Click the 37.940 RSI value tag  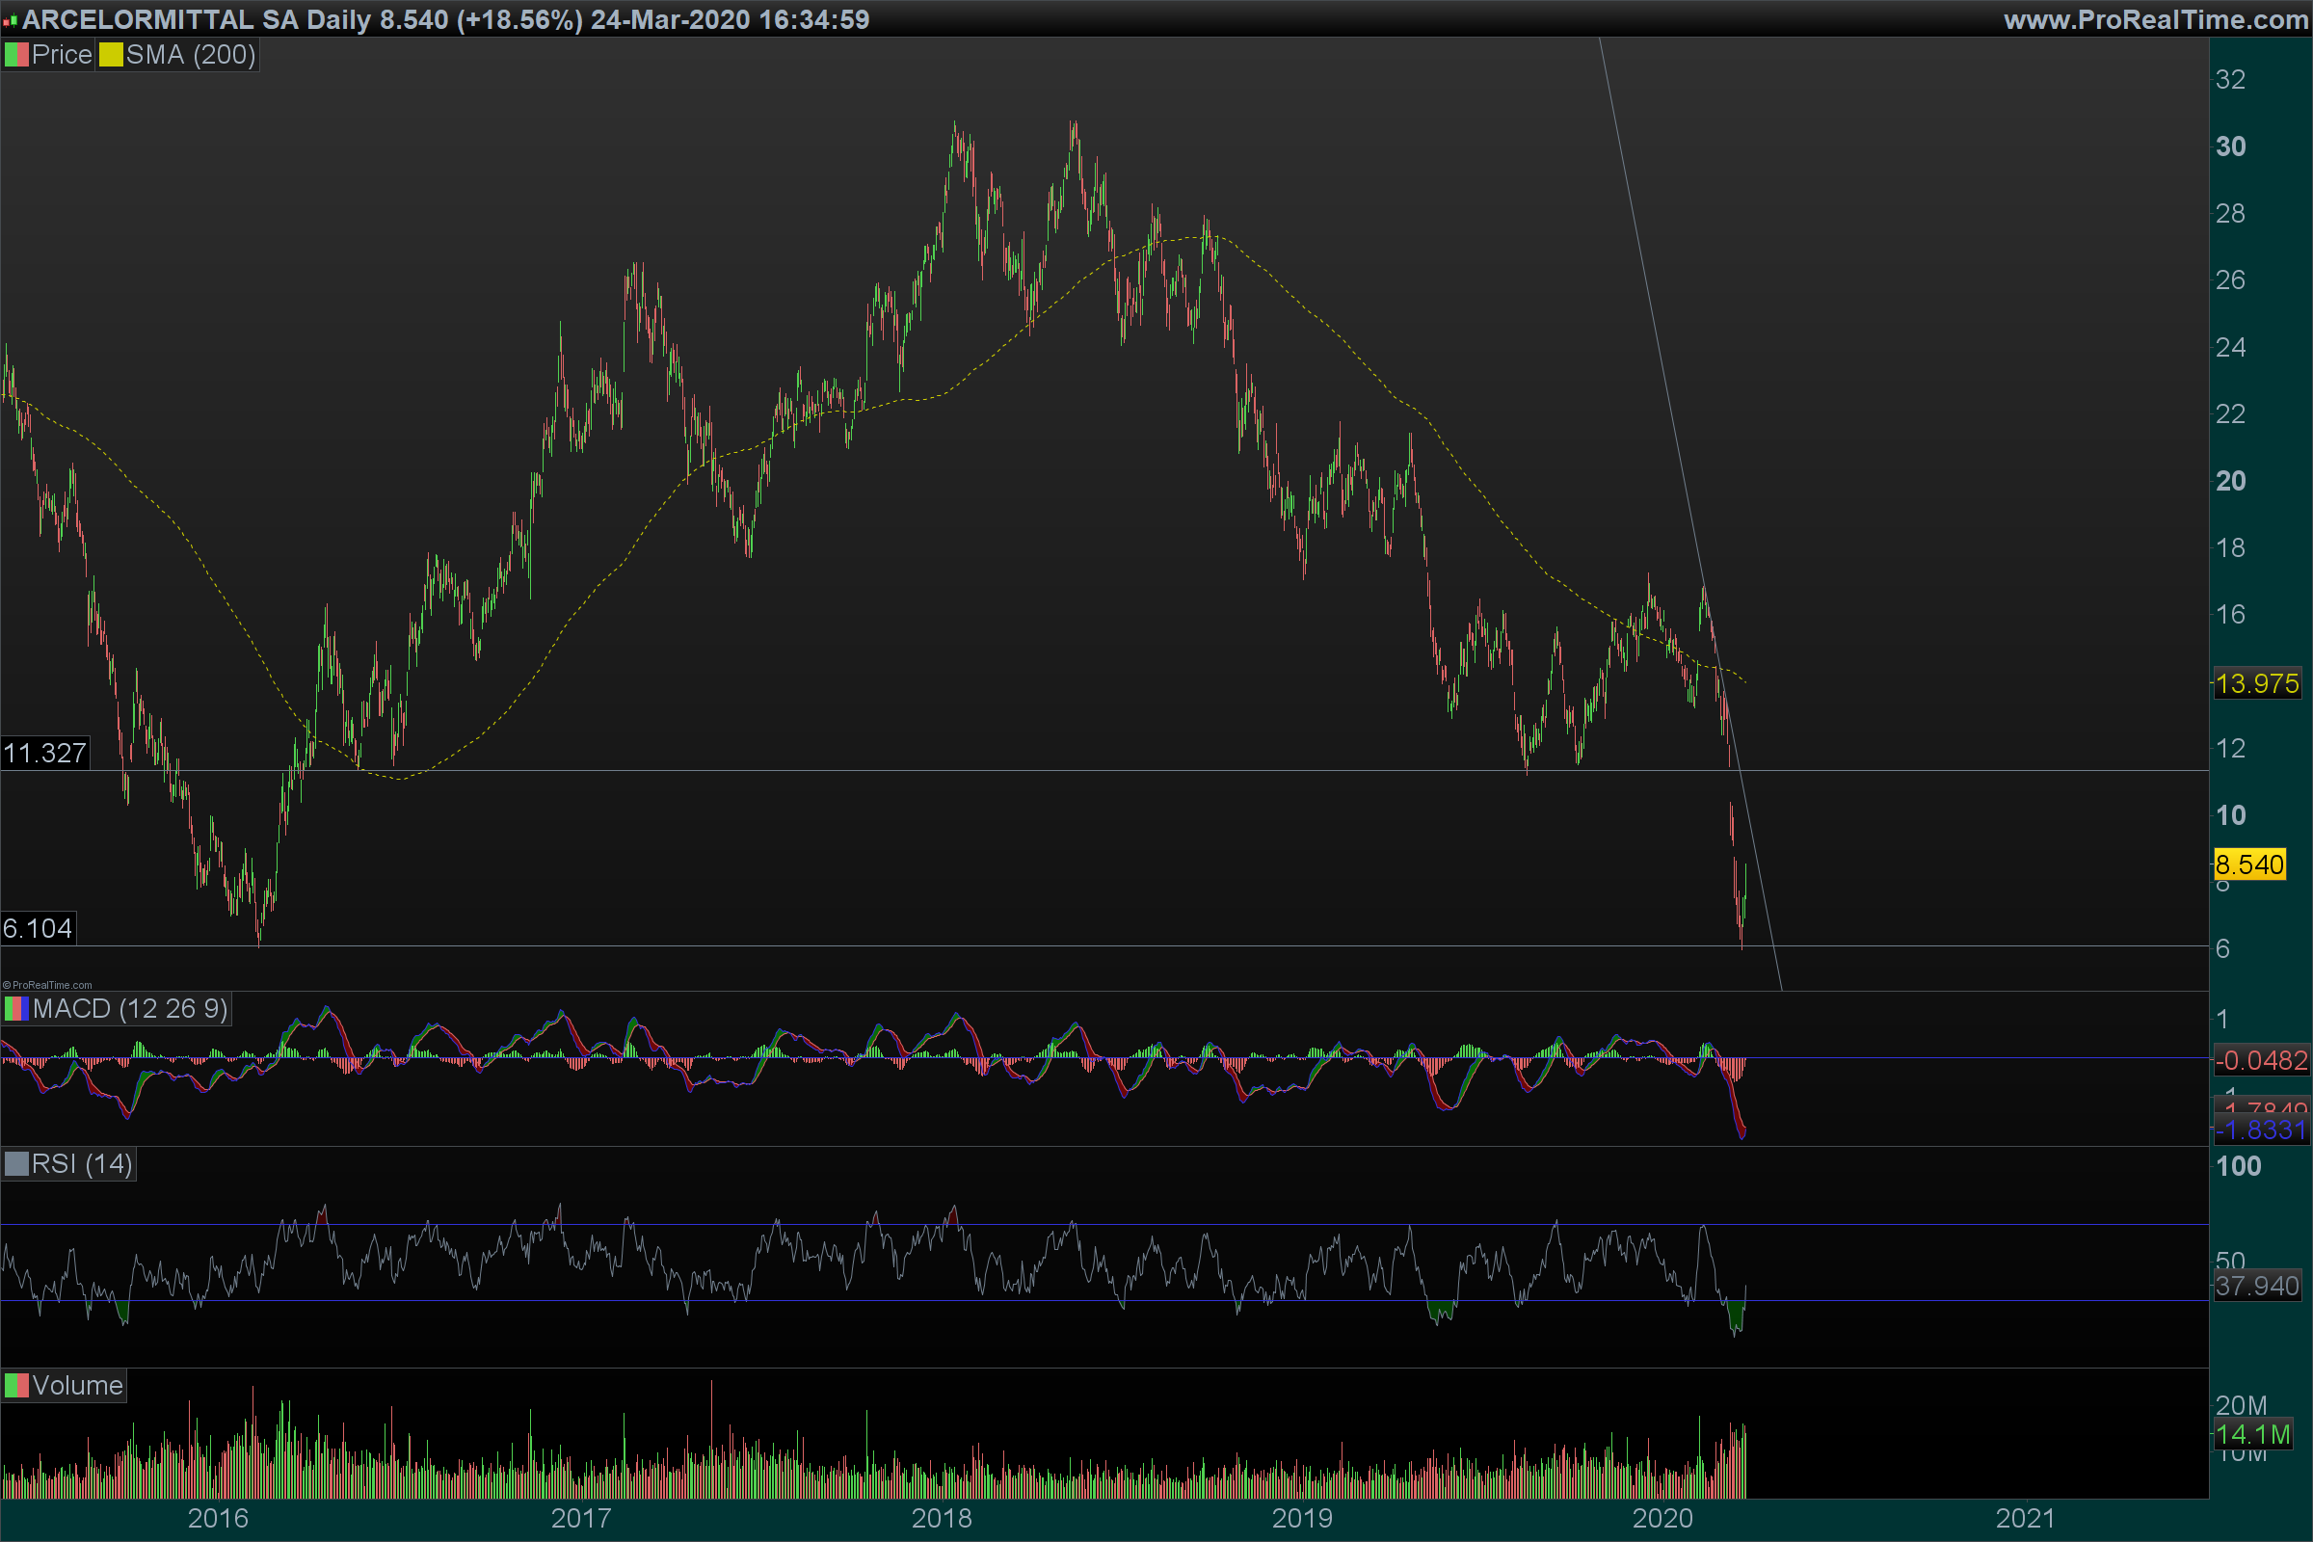pyautogui.click(x=2257, y=1287)
